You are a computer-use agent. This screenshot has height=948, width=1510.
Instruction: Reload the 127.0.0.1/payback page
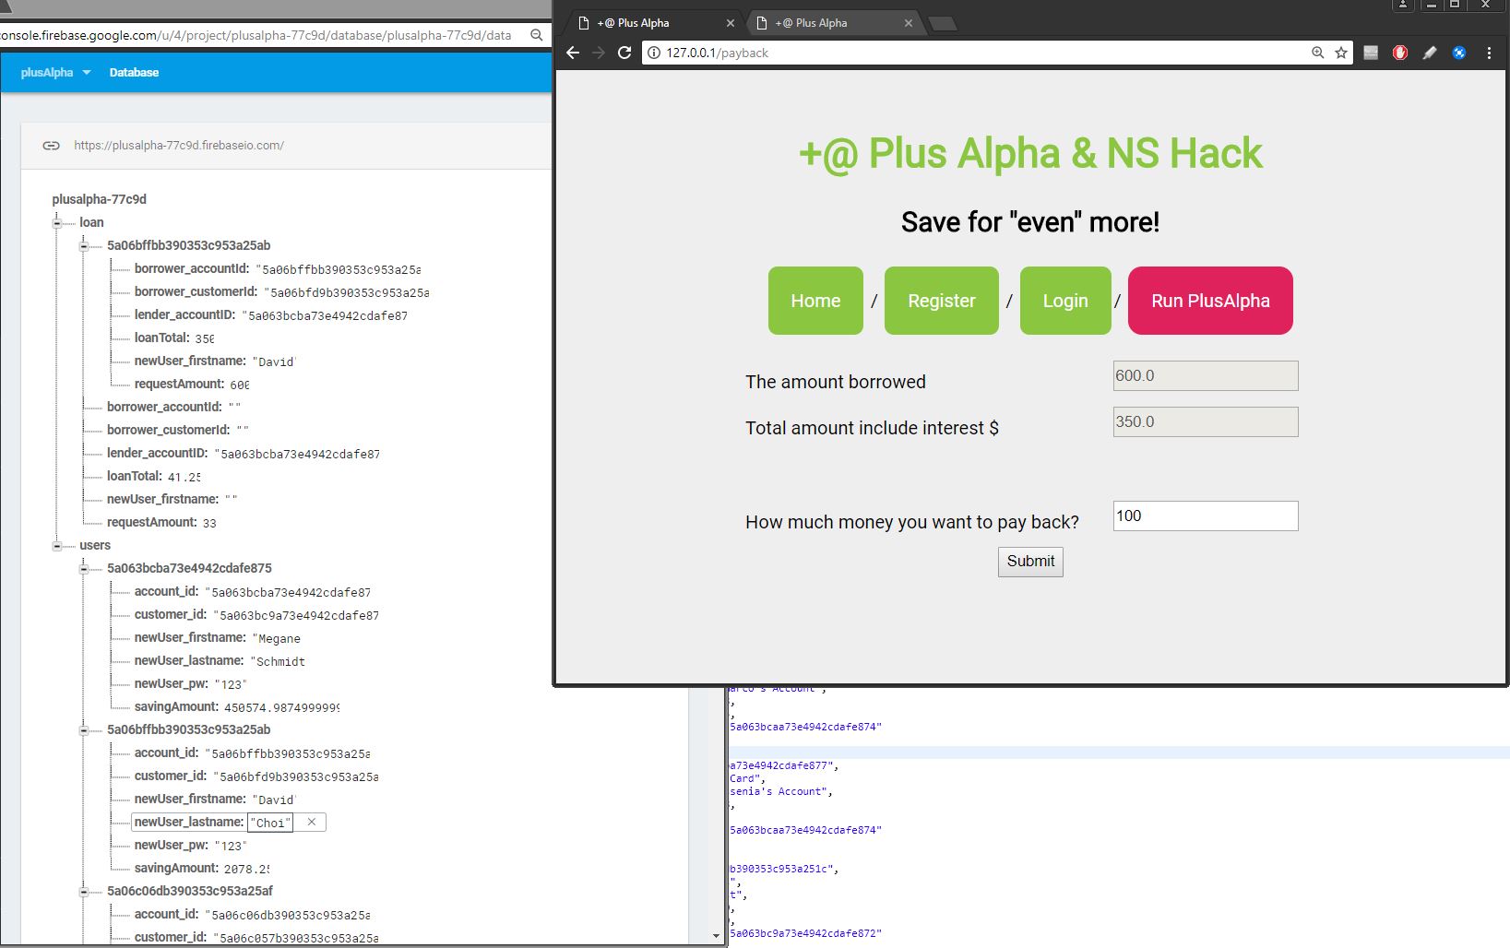coord(624,53)
